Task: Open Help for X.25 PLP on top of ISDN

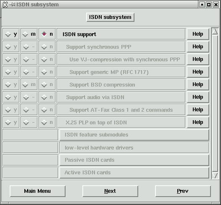Action: pyautogui.click(x=198, y=122)
